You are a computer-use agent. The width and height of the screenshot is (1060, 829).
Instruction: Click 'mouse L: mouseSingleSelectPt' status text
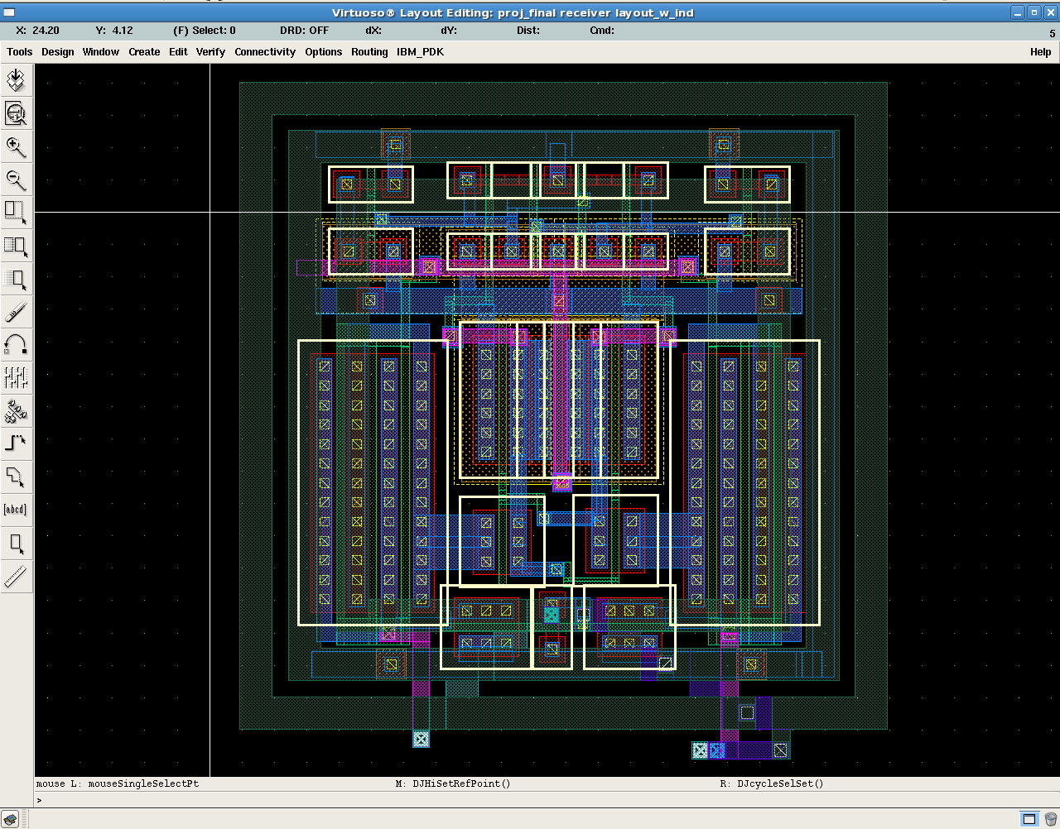[117, 783]
